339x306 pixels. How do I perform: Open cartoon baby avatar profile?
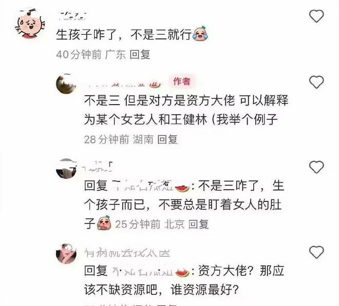[x=30, y=24]
